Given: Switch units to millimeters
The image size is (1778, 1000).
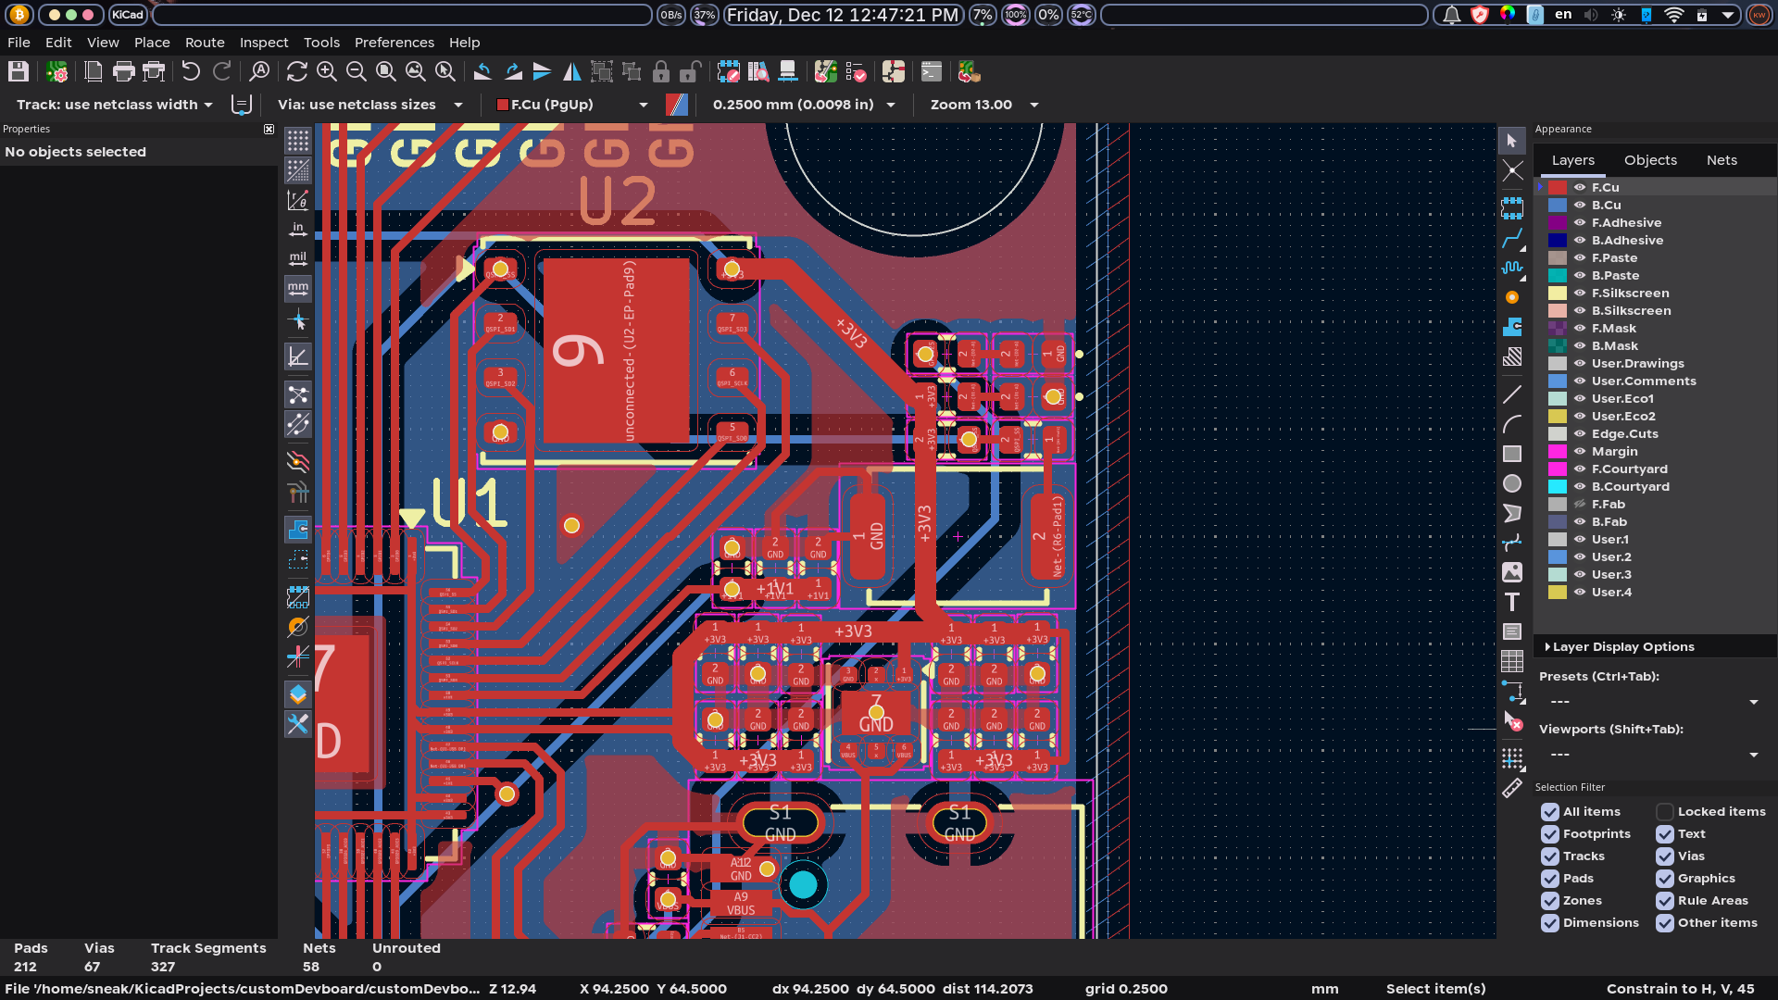Looking at the screenshot, I should coord(297,288).
